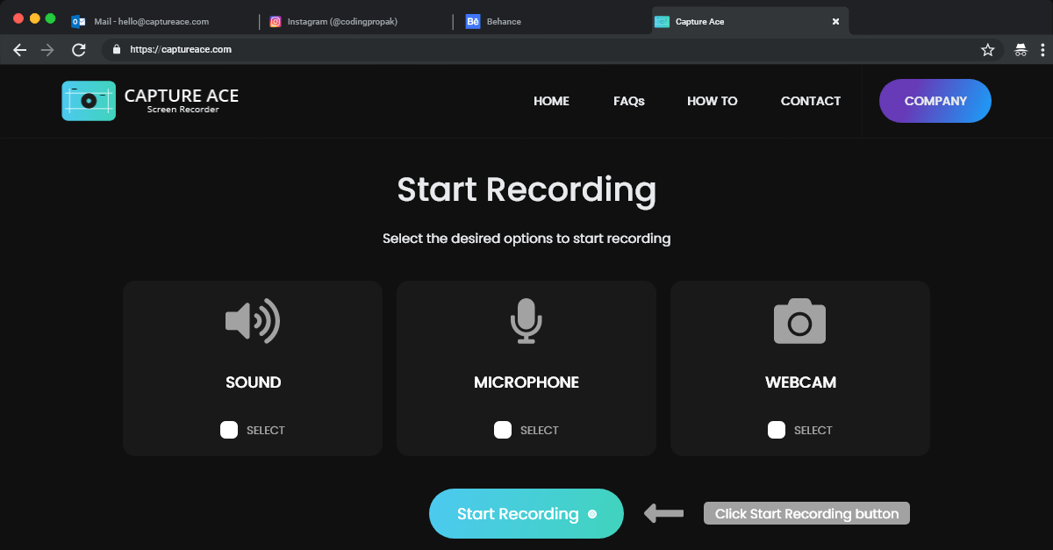1053x550 pixels.
Task: Open the FAQs nav menu item
Action: 628,101
